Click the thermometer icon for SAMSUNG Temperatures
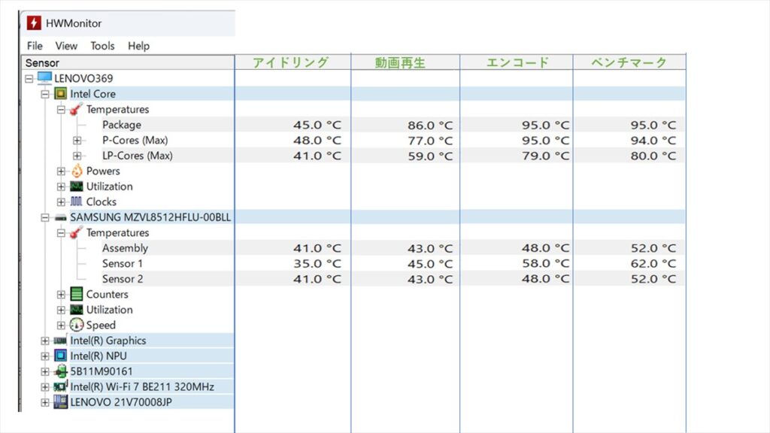The width and height of the screenshot is (770, 433). coord(76,232)
